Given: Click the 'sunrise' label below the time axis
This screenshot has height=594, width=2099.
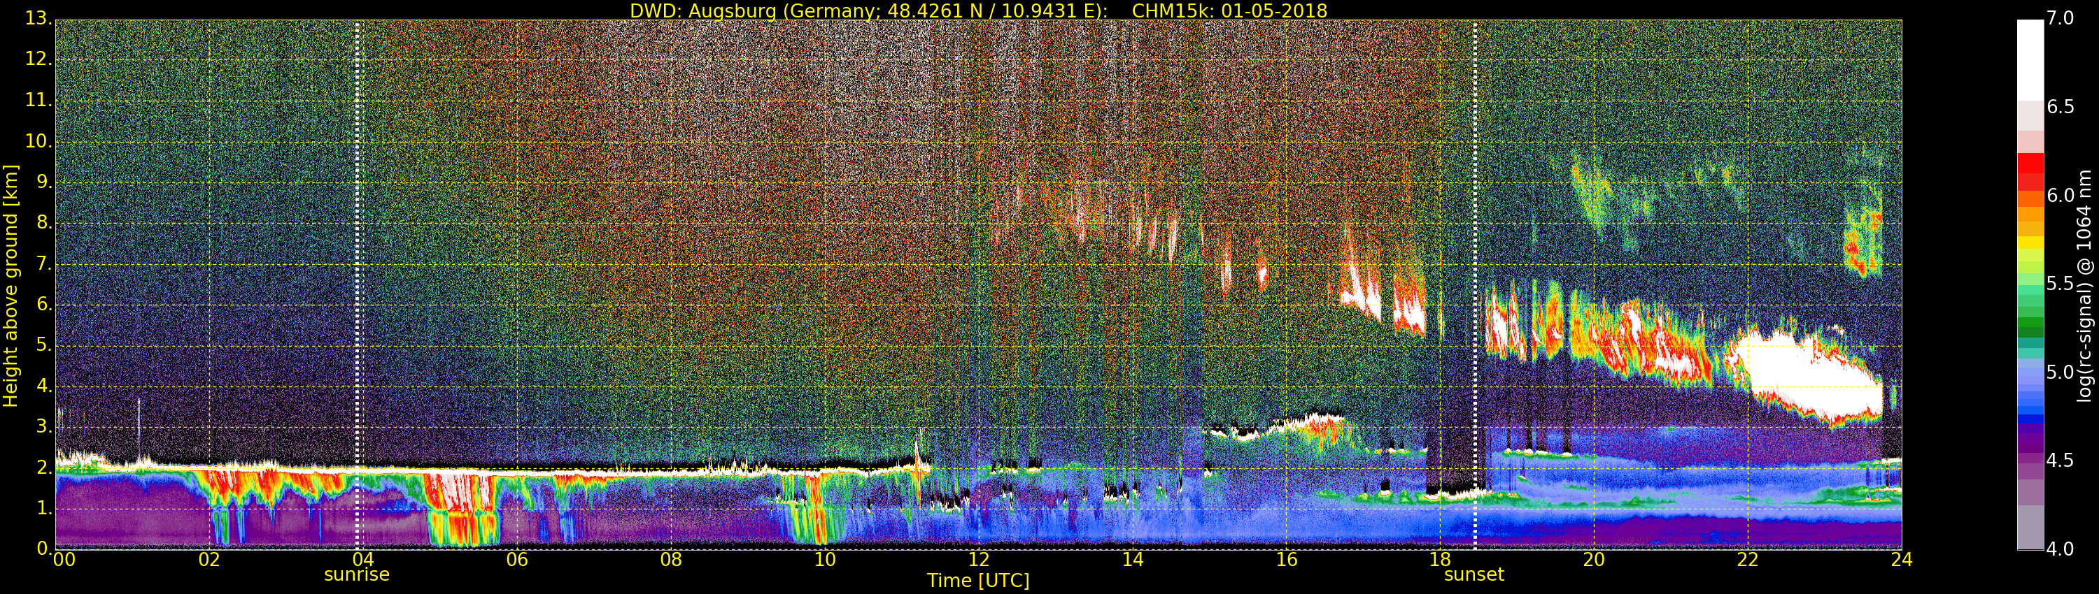Looking at the screenshot, I should coord(357,574).
